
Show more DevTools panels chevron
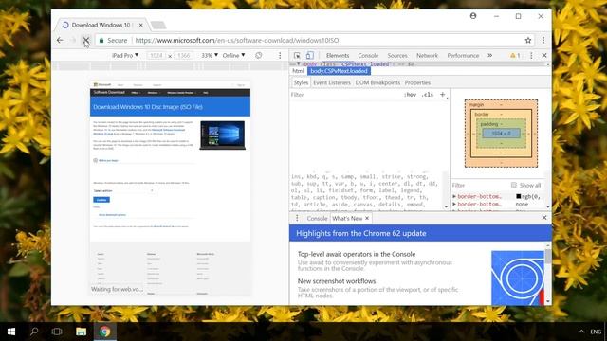pyautogui.click(x=489, y=55)
